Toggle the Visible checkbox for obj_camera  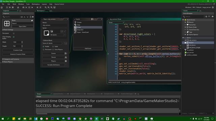pyautogui.click(x=44, y=46)
